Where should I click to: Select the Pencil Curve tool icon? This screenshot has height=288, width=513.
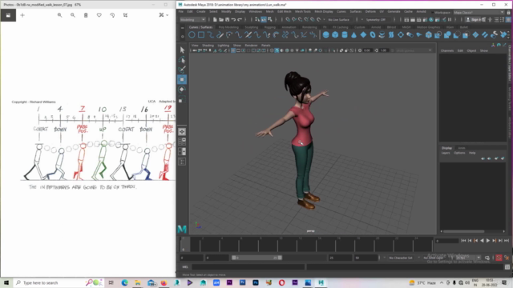coord(220,35)
